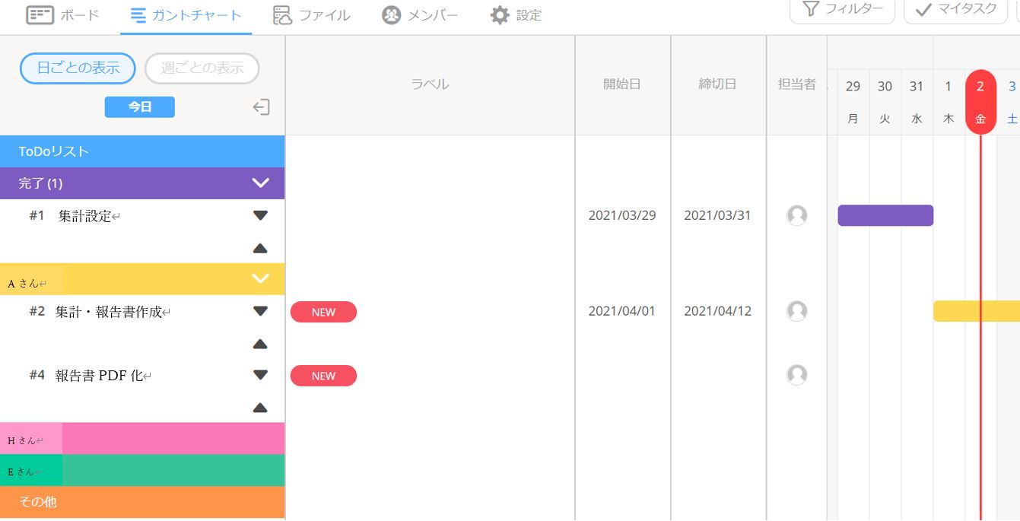Select the Aさん group header
This screenshot has height=521, width=1020.
(142, 279)
